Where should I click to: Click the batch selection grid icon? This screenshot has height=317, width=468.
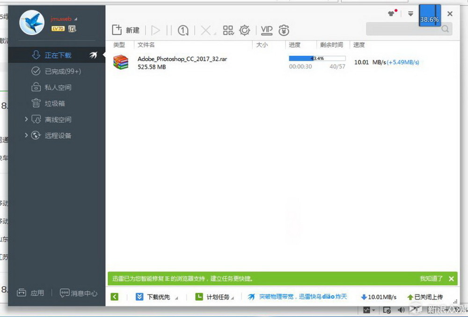pos(228,29)
